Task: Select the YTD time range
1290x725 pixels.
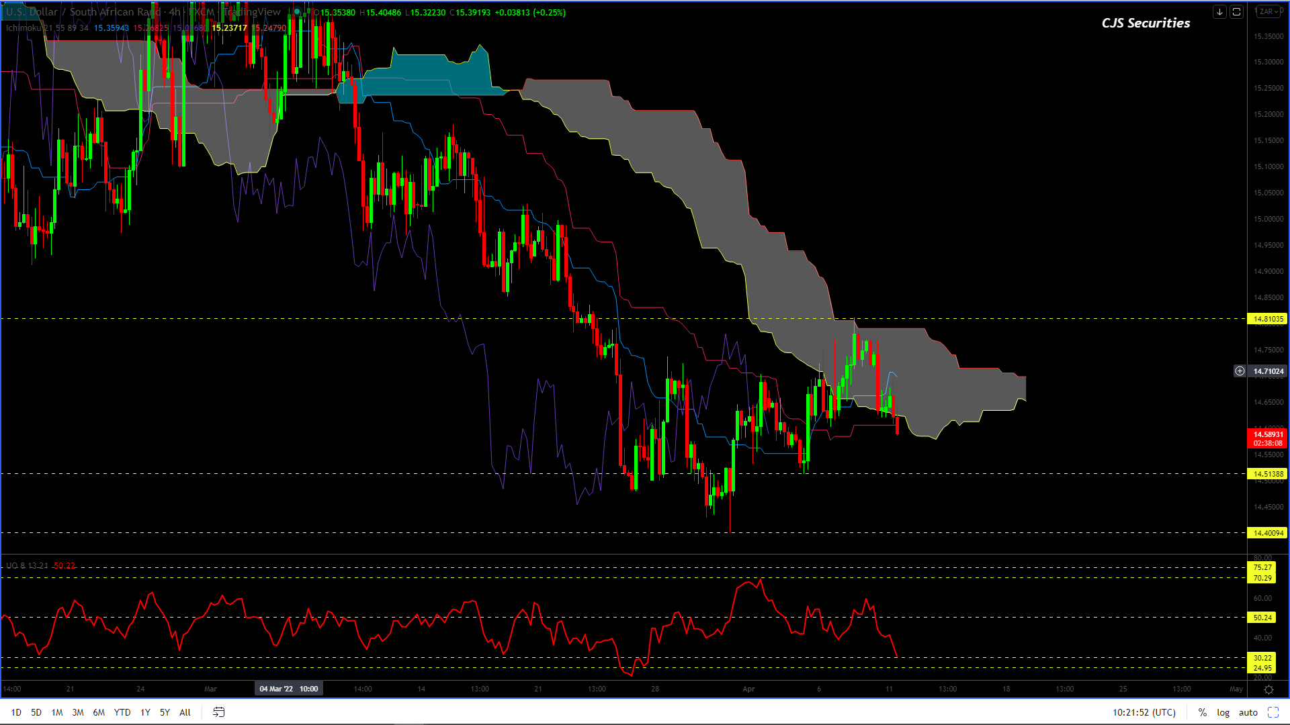Action: 122,712
